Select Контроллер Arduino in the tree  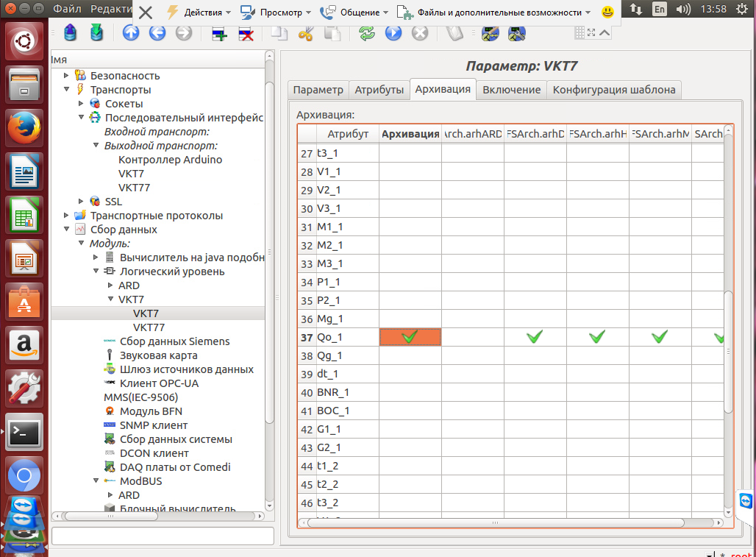[x=170, y=160]
